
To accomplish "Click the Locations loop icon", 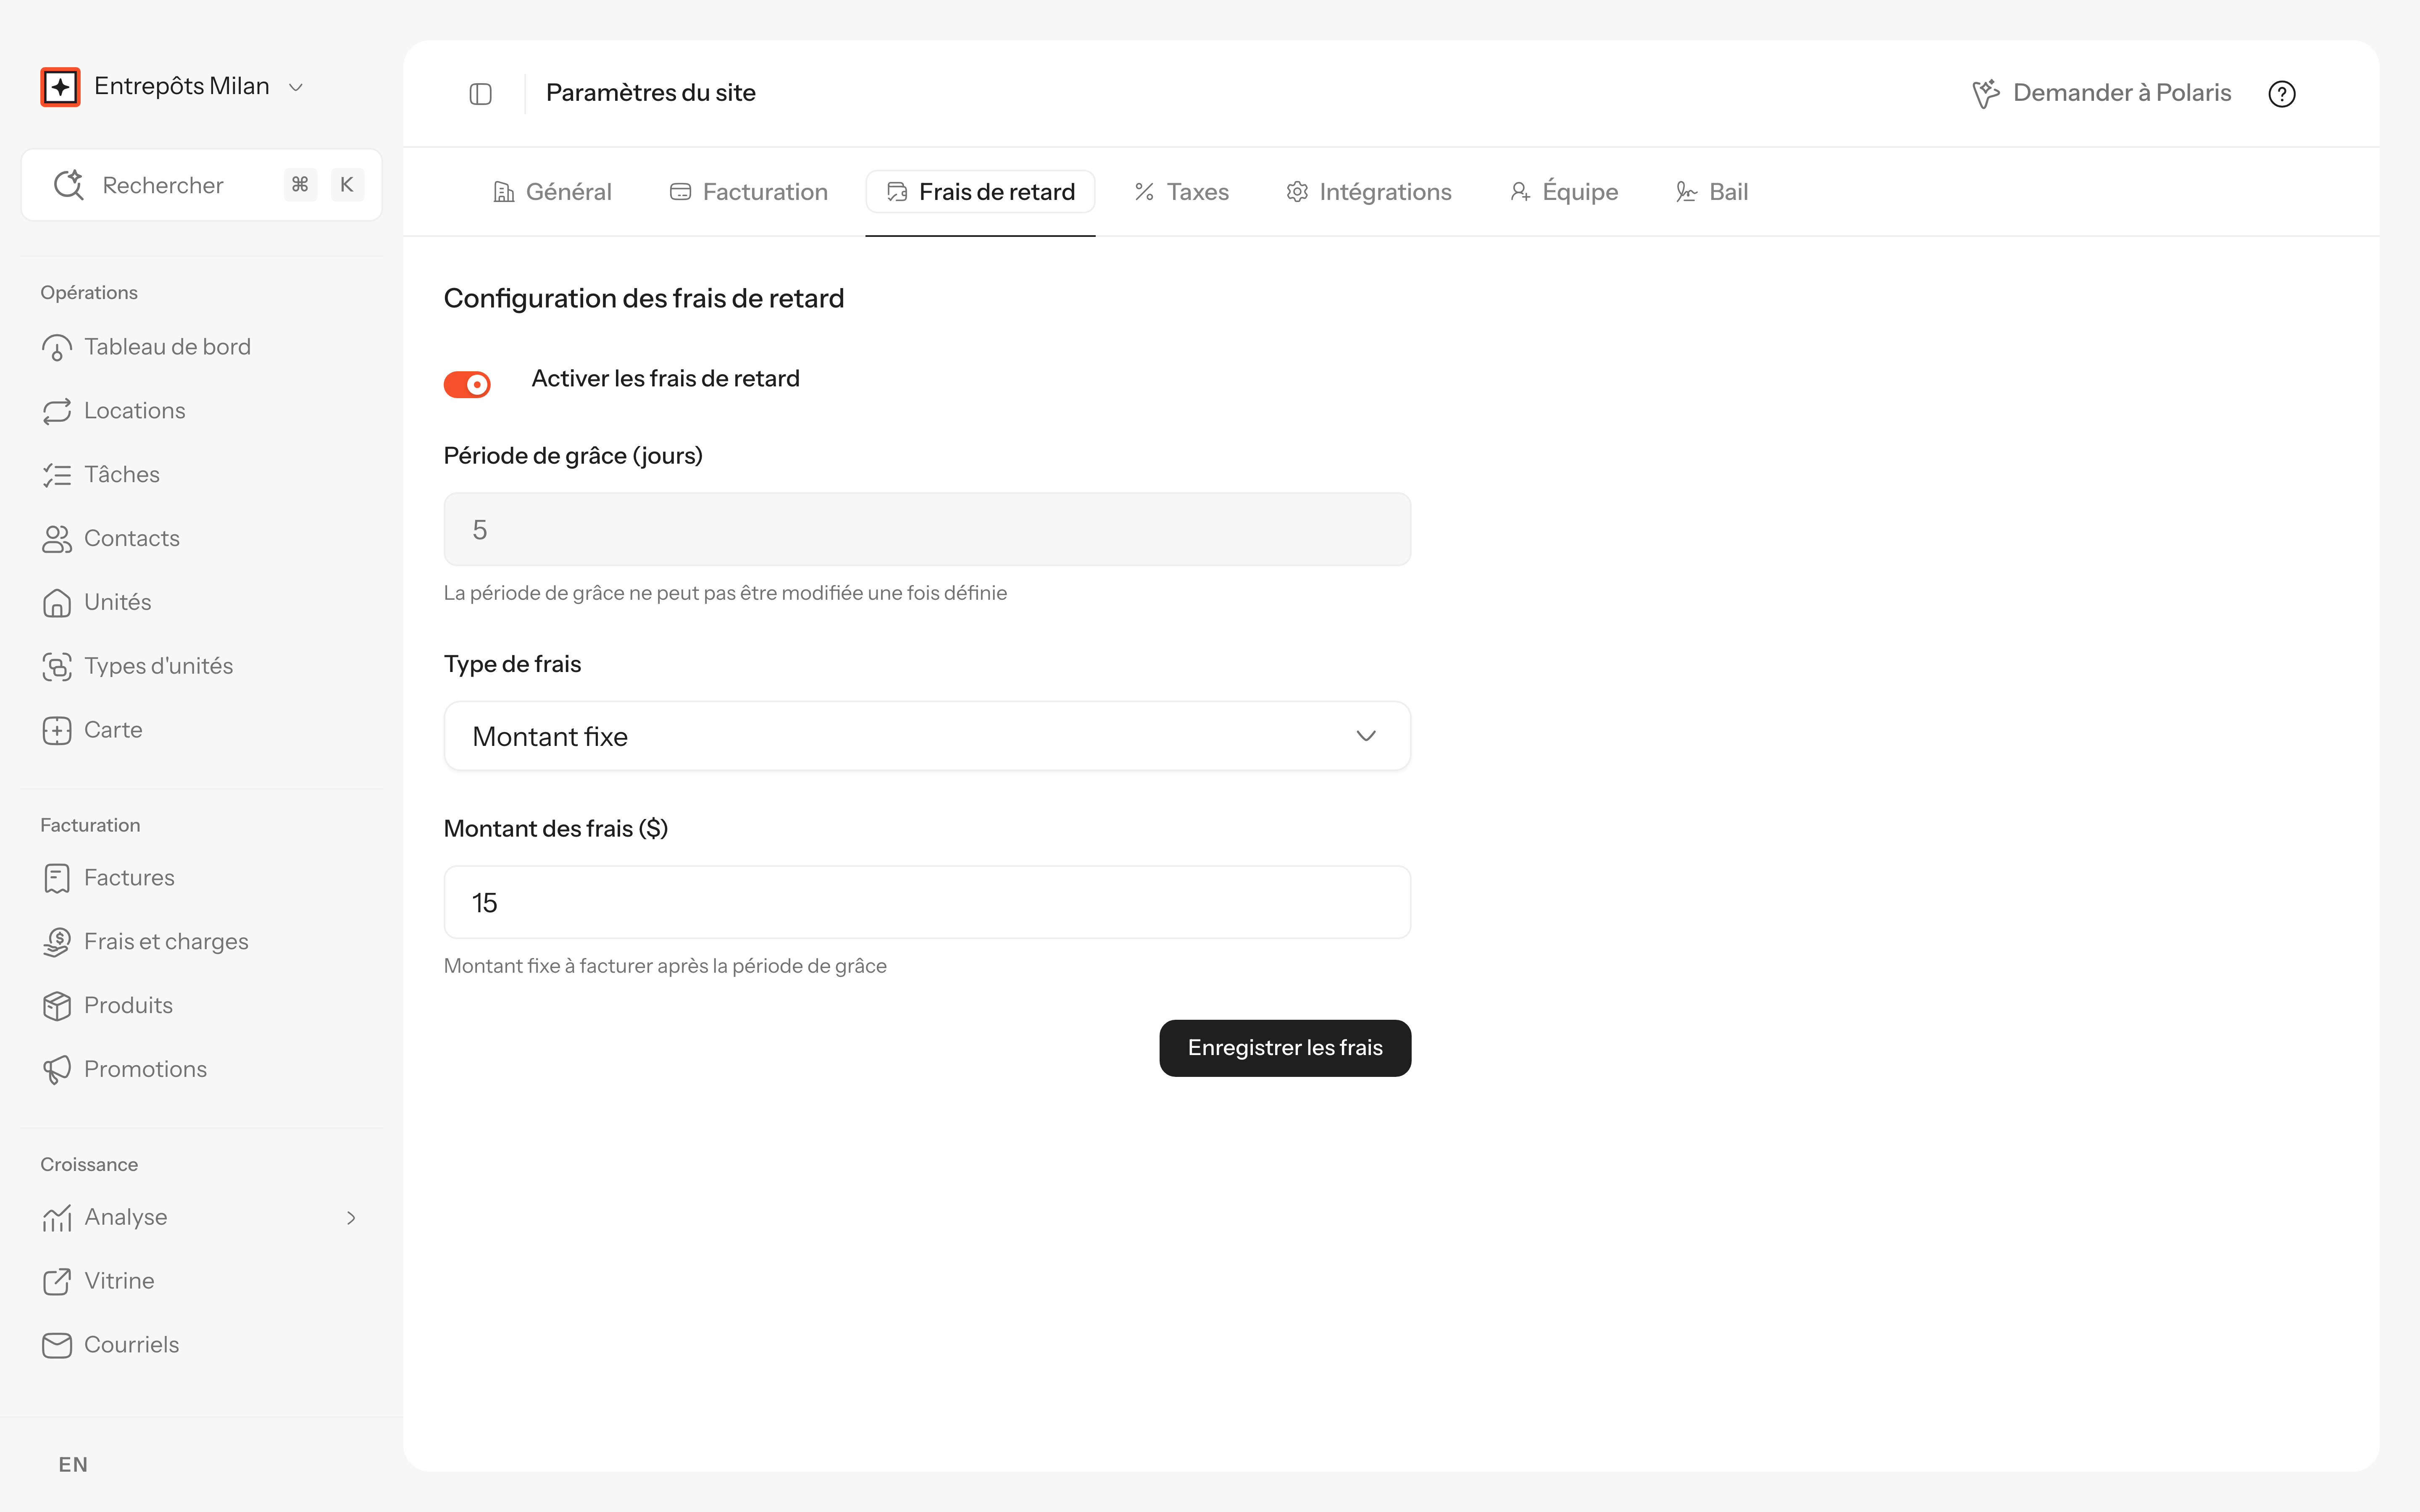I will pyautogui.click(x=57, y=411).
